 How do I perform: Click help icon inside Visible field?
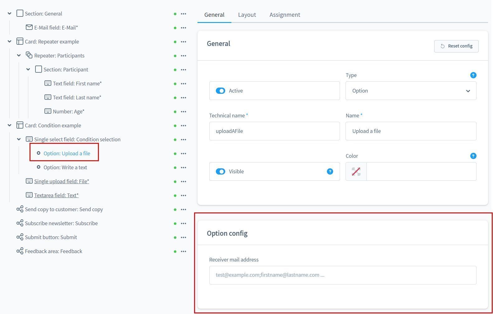click(x=330, y=171)
